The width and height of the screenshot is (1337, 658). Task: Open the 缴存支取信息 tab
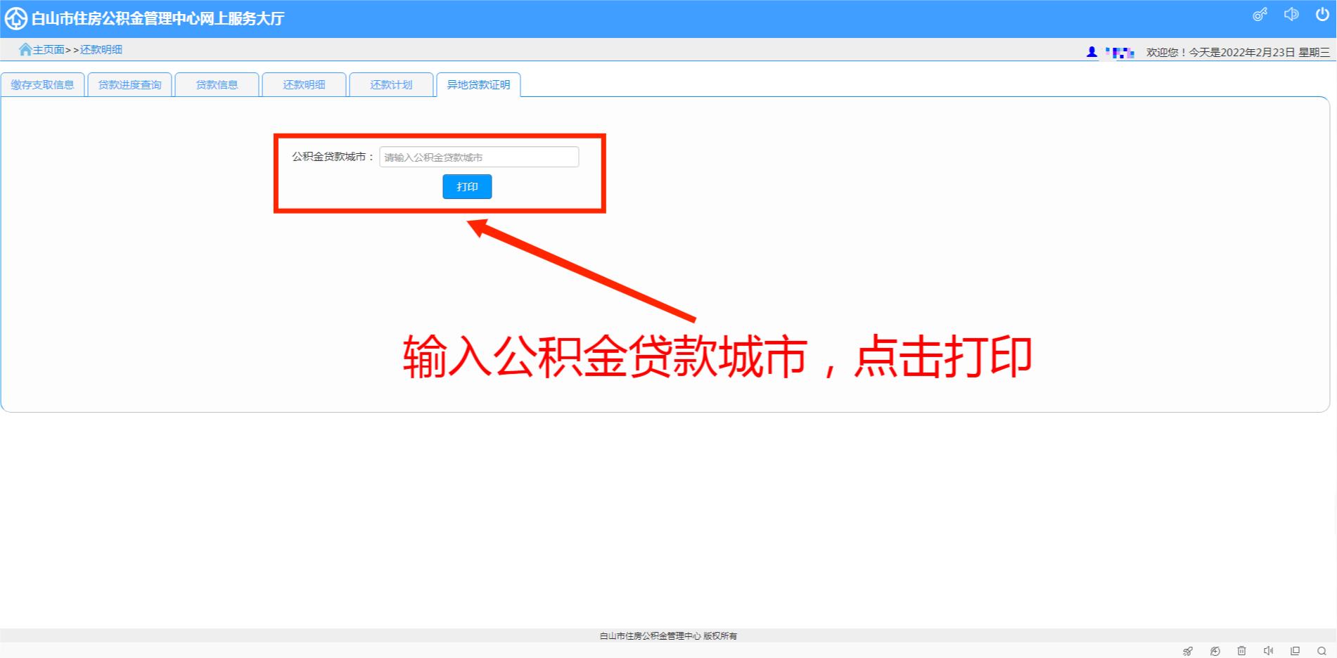click(x=42, y=85)
